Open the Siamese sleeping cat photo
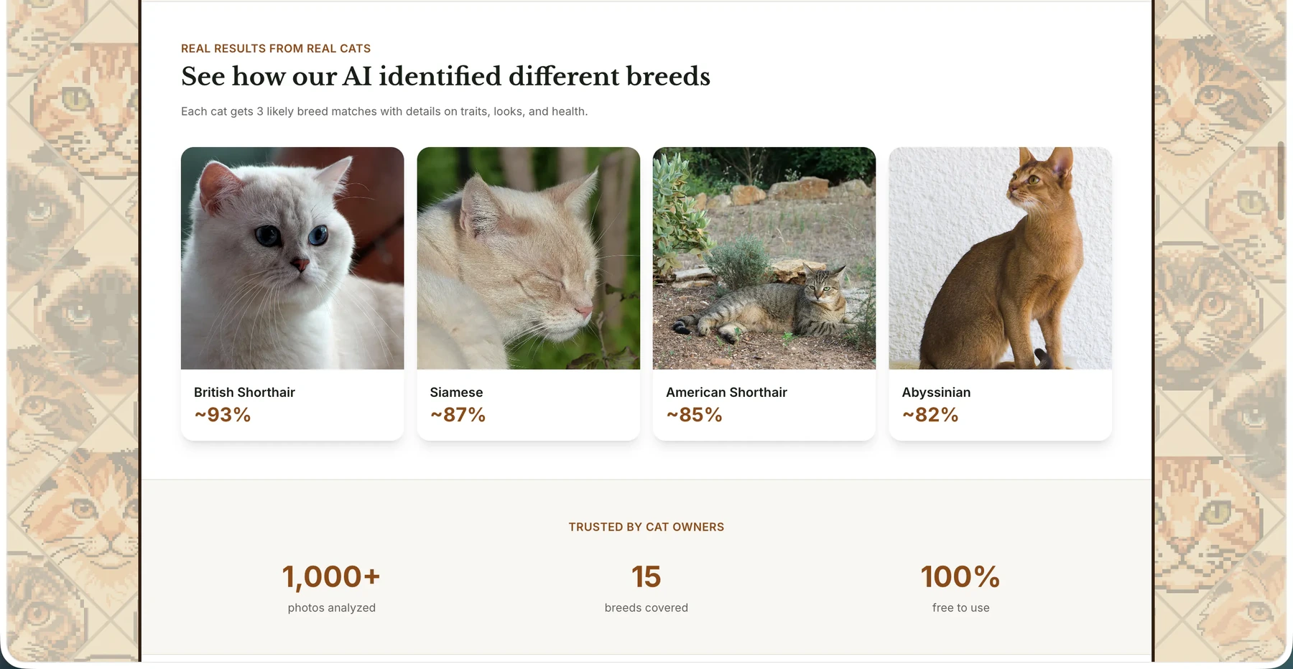Viewport: 1293px width, 669px height. click(x=528, y=258)
